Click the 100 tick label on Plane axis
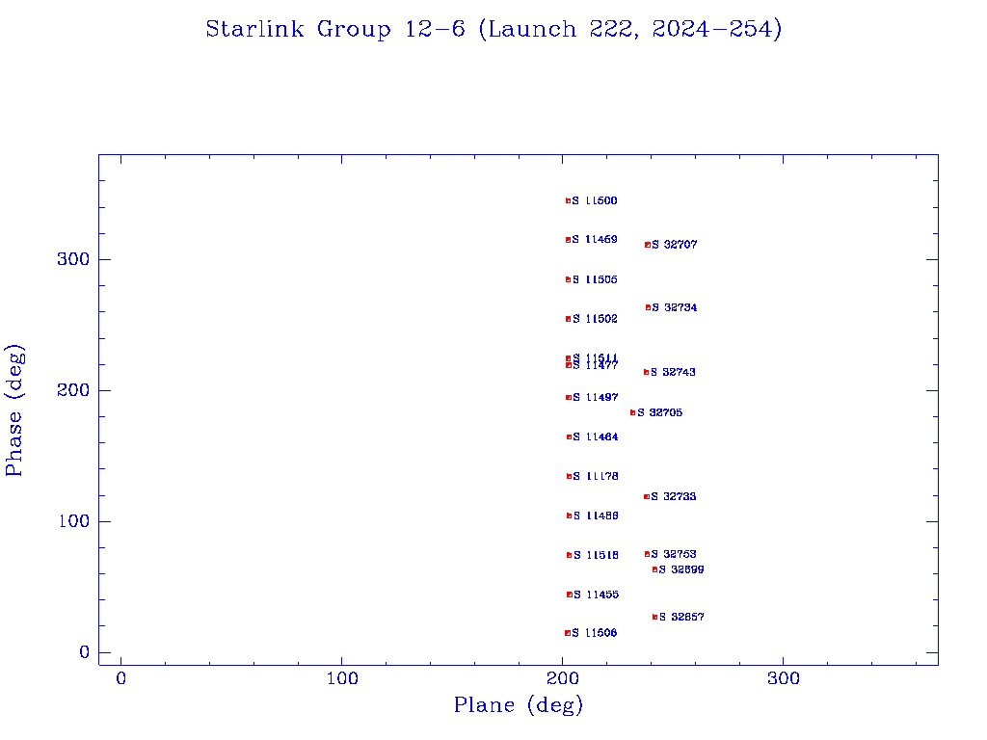Screen dimensions: 987x740 tap(342, 678)
